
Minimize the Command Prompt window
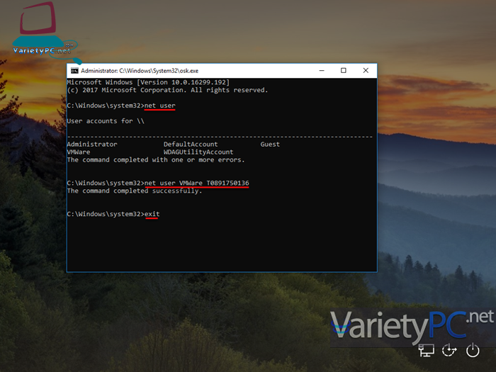pyautogui.click(x=321, y=71)
